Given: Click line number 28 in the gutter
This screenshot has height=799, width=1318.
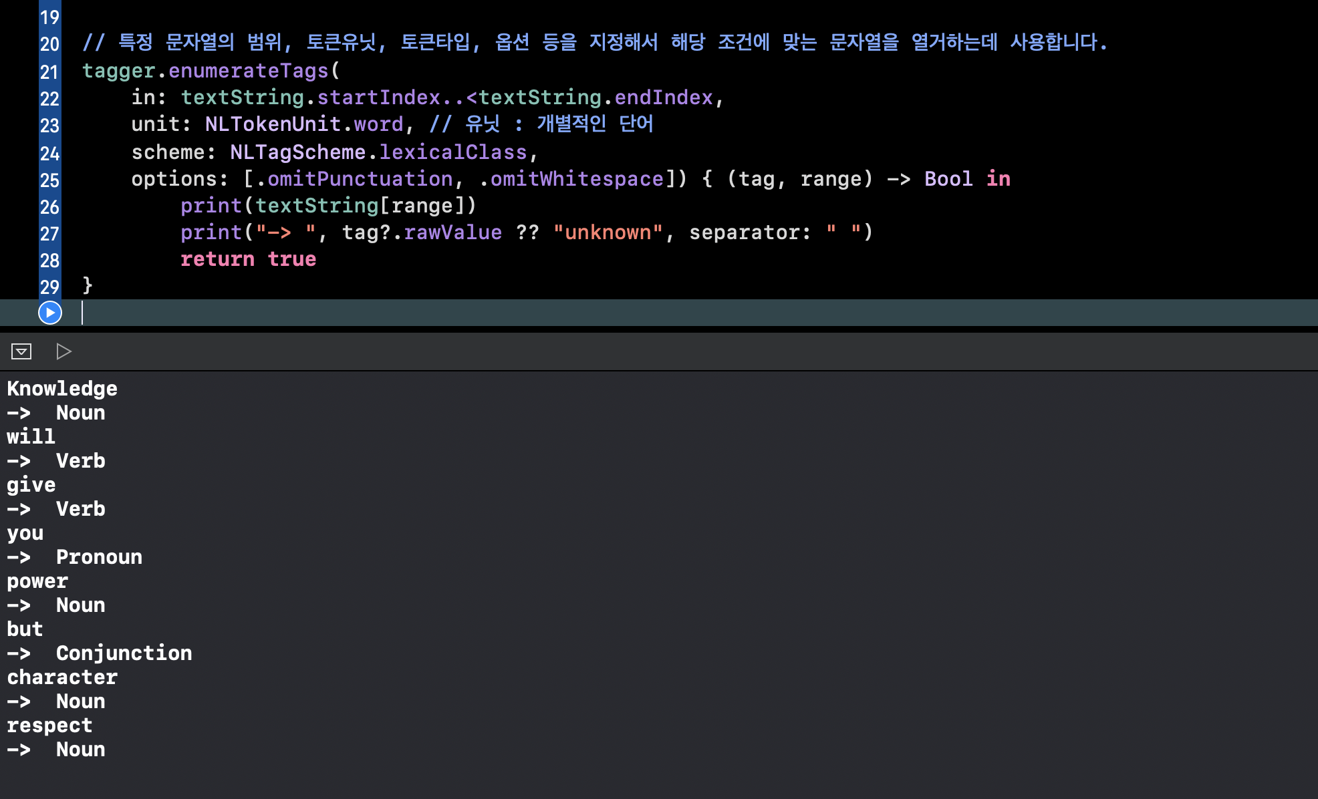Looking at the screenshot, I should pos(49,261).
